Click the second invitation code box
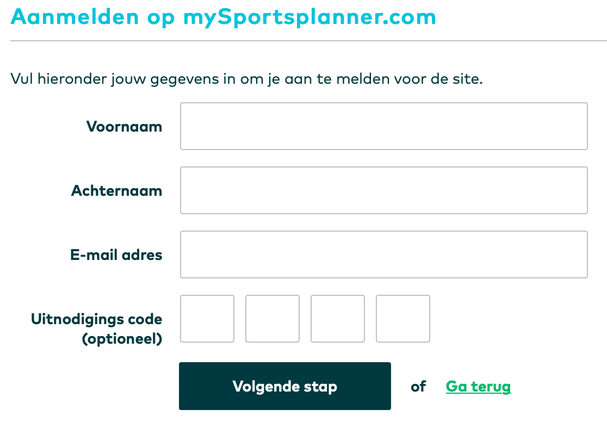Viewport: 607px width, 422px height. tap(272, 319)
